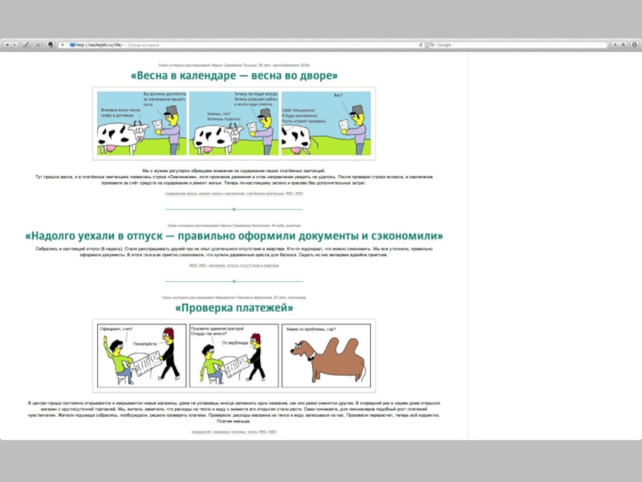This screenshot has height=482, width=642.
Task: Add bookmark with the plus button
Action: coord(63,45)
